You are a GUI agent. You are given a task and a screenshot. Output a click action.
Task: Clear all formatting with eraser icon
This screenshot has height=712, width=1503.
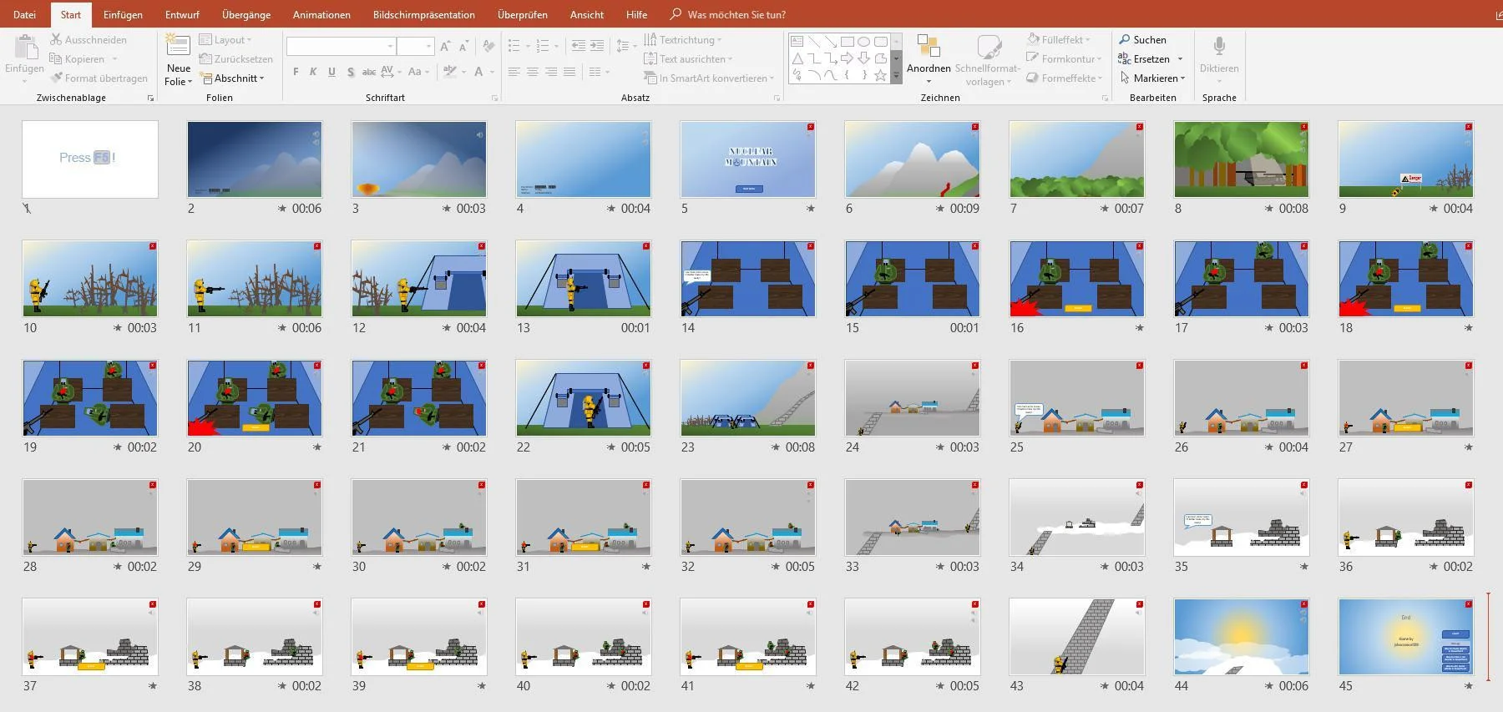pyautogui.click(x=488, y=46)
